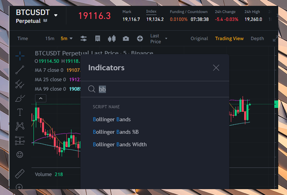Click the Index price label
Viewport: 287px width, 195px height.
point(151,11)
